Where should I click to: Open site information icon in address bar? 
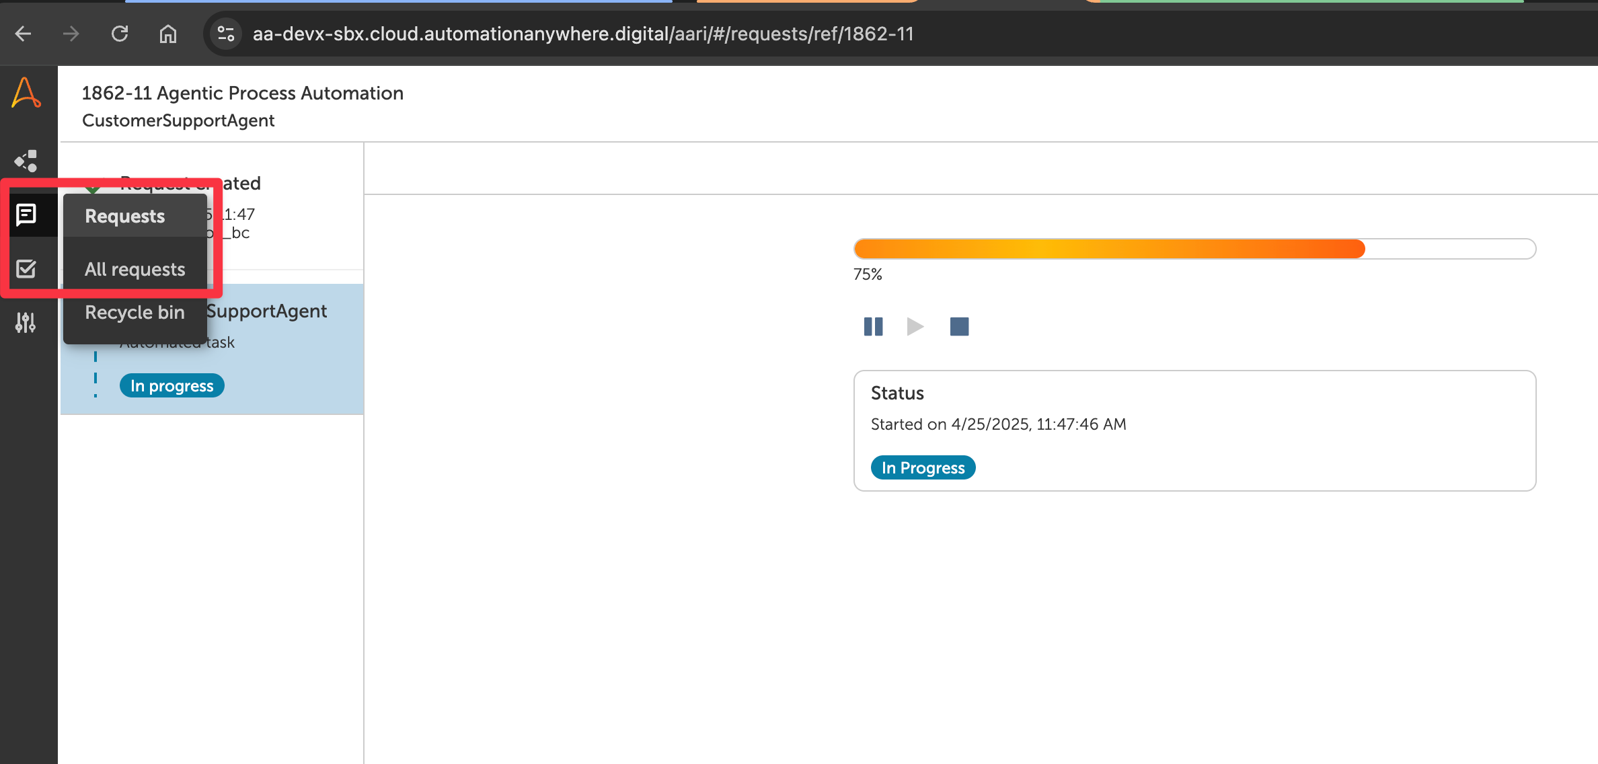pos(226,34)
